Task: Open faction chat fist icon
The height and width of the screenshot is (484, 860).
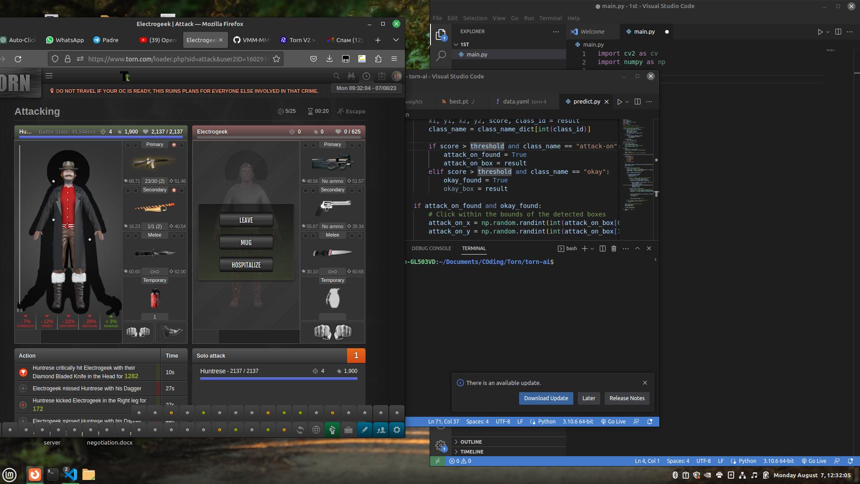Action: coord(332,430)
